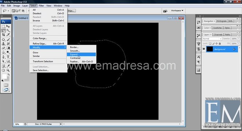This screenshot has width=242, height=131.
Task: Toggle Quick Mask mode
Action: [6, 85]
